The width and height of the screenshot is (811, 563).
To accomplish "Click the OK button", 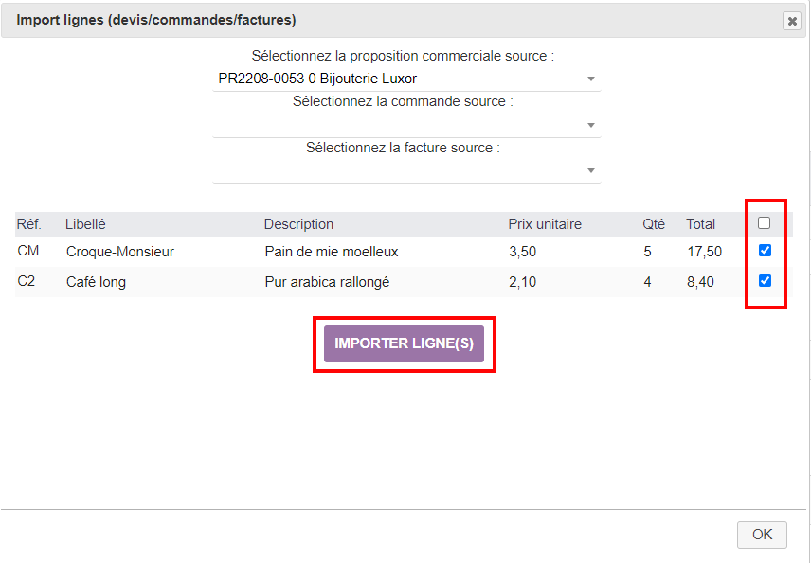I will [x=762, y=535].
